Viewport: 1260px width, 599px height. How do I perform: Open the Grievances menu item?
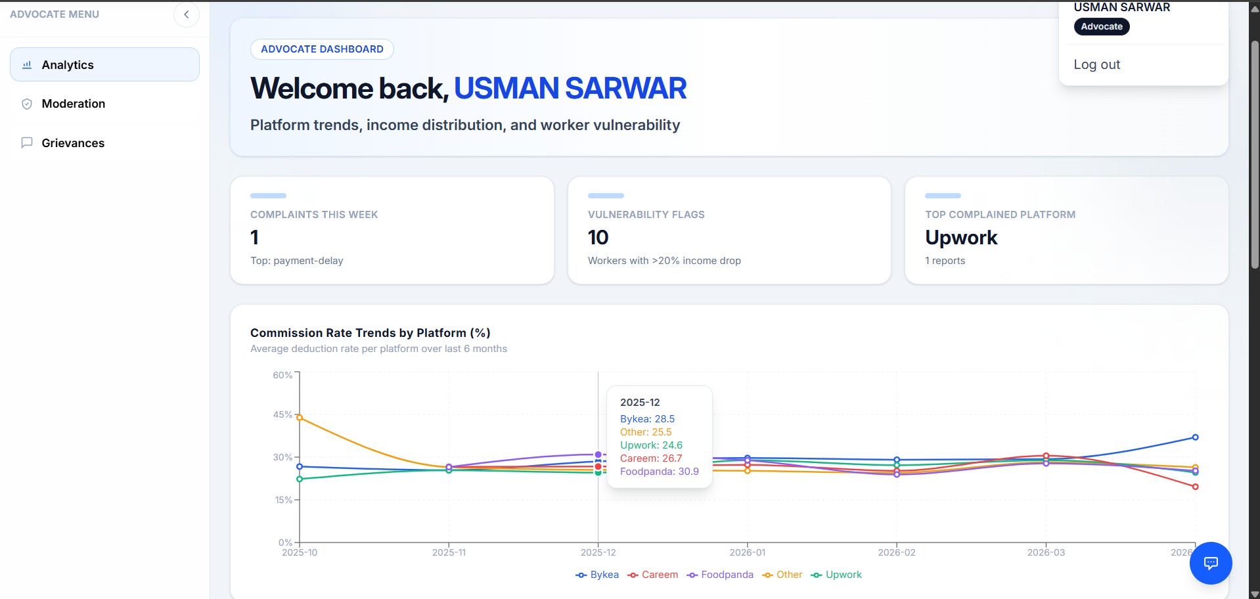[104, 143]
